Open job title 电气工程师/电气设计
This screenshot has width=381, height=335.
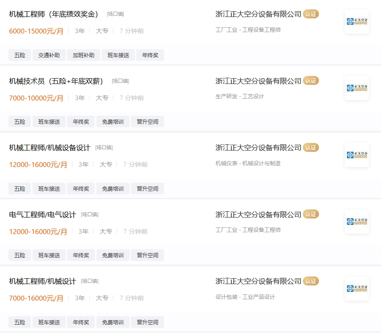click(x=42, y=214)
